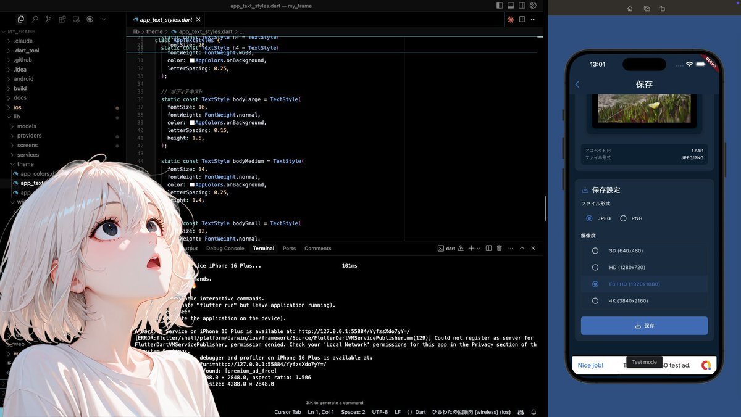
Task: Click the orange Claude spark icon
Action: tap(511, 19)
